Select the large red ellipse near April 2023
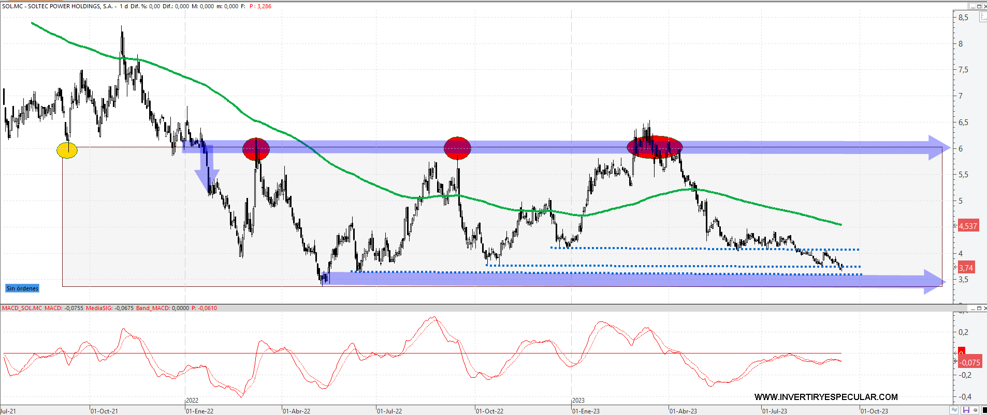The width and height of the screenshot is (987, 415). pos(655,147)
